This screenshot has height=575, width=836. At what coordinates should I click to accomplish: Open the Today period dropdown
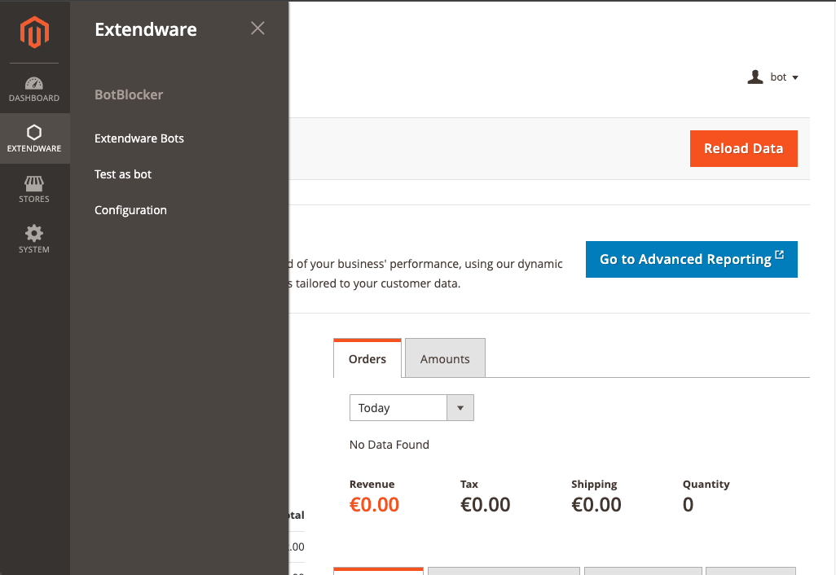pyautogui.click(x=411, y=408)
